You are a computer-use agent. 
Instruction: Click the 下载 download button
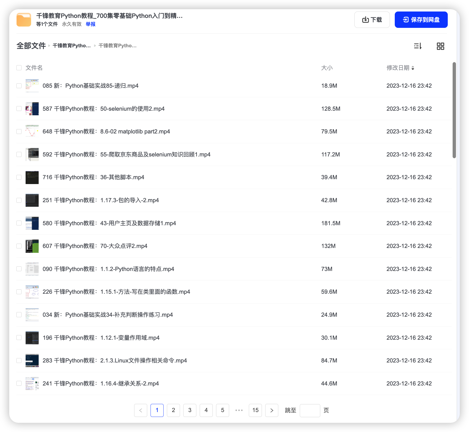click(x=372, y=20)
